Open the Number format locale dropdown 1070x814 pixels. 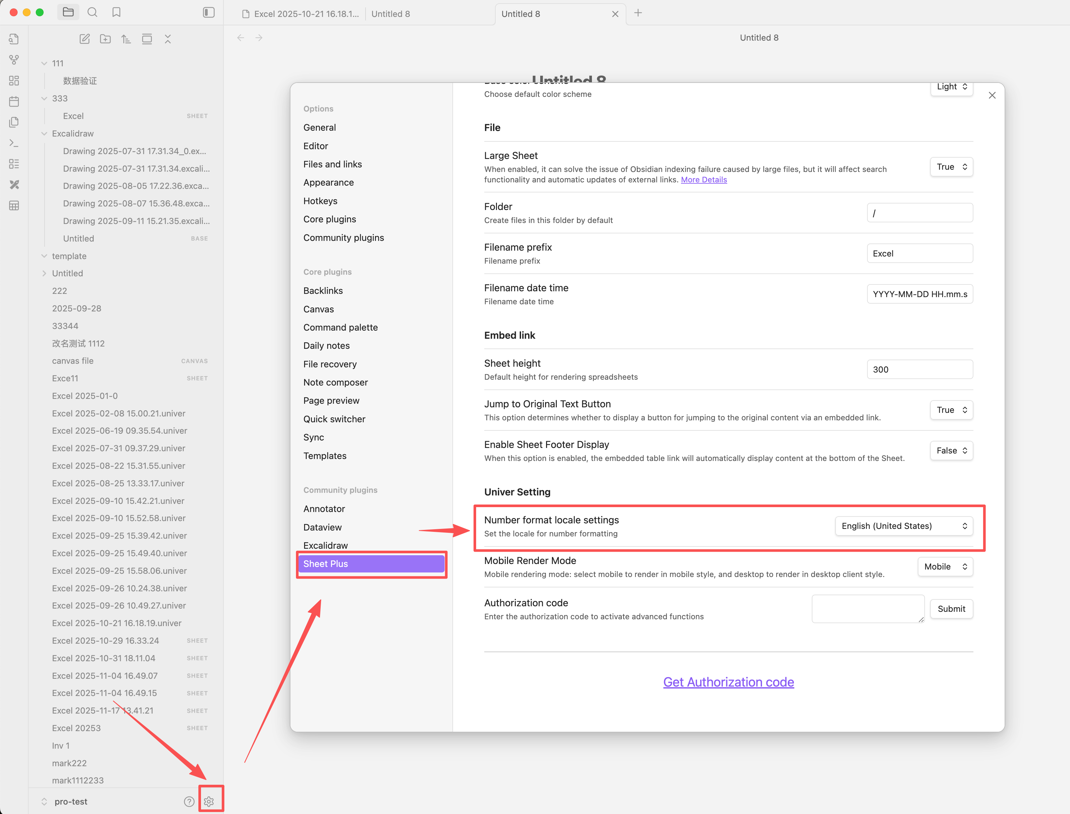pyautogui.click(x=904, y=526)
